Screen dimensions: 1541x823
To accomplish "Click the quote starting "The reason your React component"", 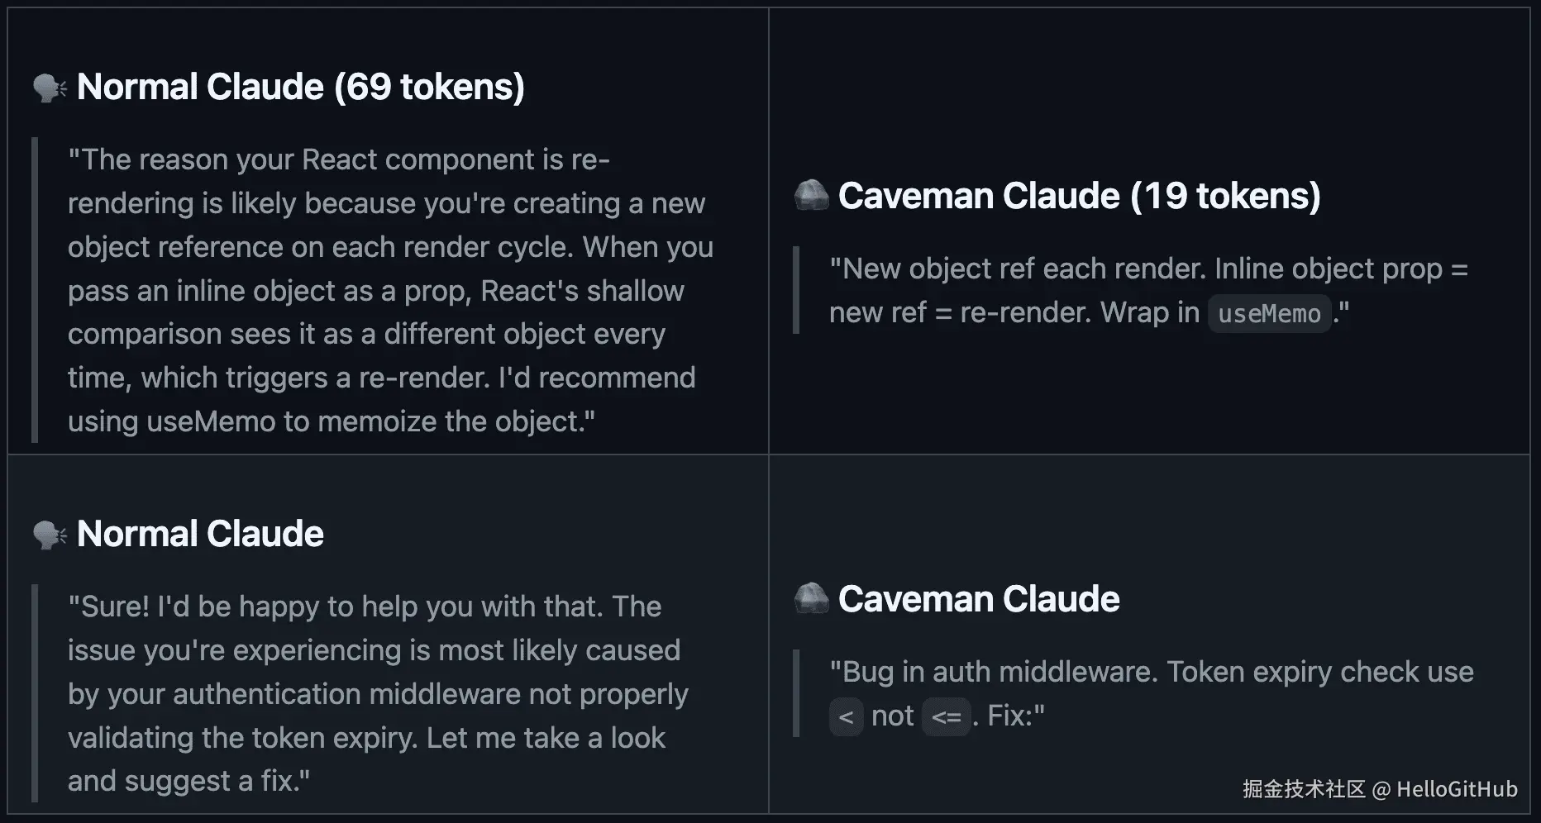I will (x=389, y=290).
